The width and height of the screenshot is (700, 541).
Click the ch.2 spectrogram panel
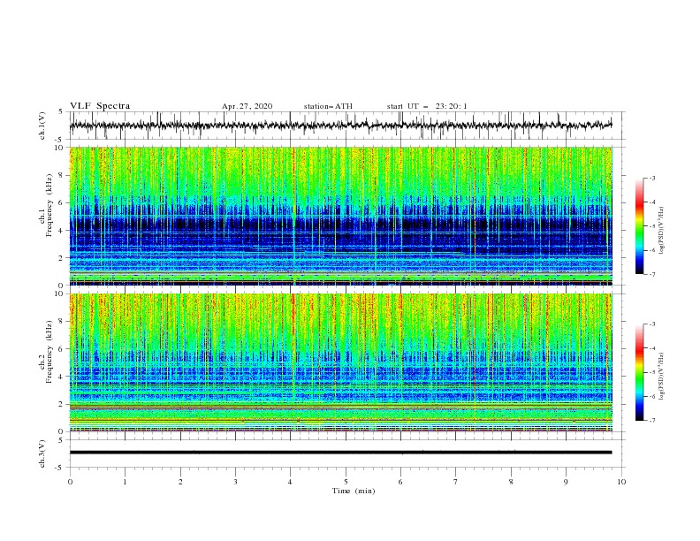340,362
